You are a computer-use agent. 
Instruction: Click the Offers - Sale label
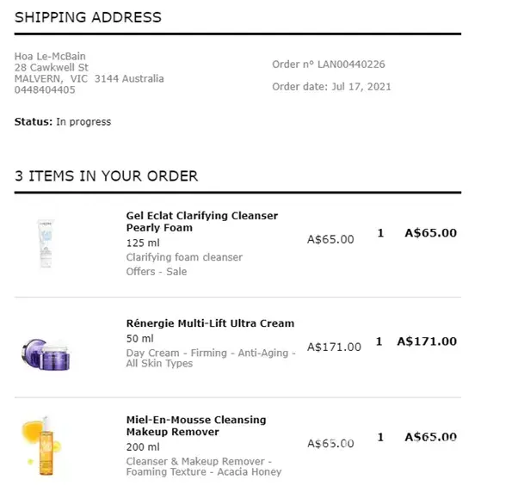click(x=157, y=272)
